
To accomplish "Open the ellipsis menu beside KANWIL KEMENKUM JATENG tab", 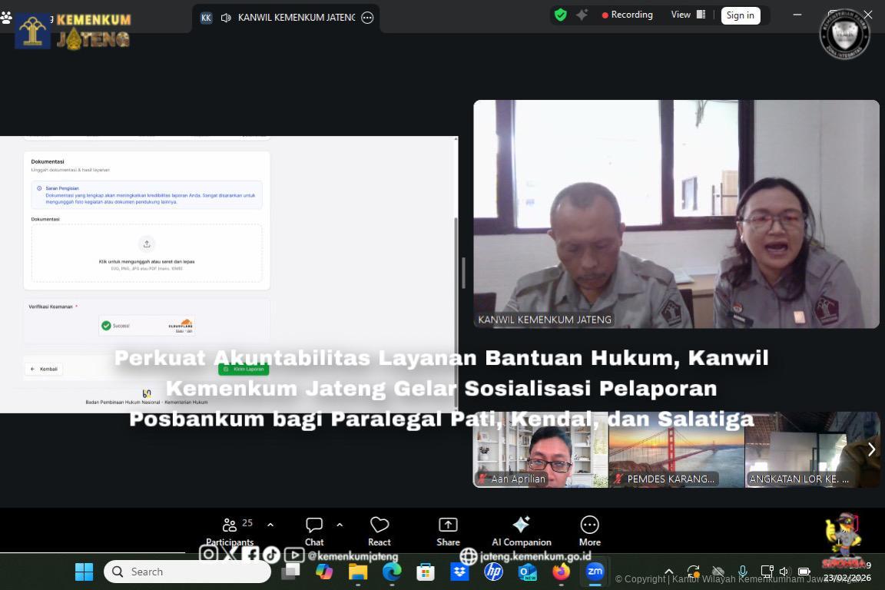I will [367, 18].
